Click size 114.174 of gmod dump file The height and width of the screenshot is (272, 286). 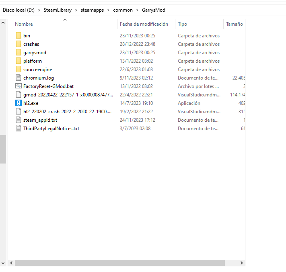[x=237, y=95]
